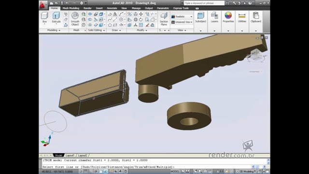Switch to the Render ribbon tab
Screen dimensions: 309x174
tap(87, 8)
